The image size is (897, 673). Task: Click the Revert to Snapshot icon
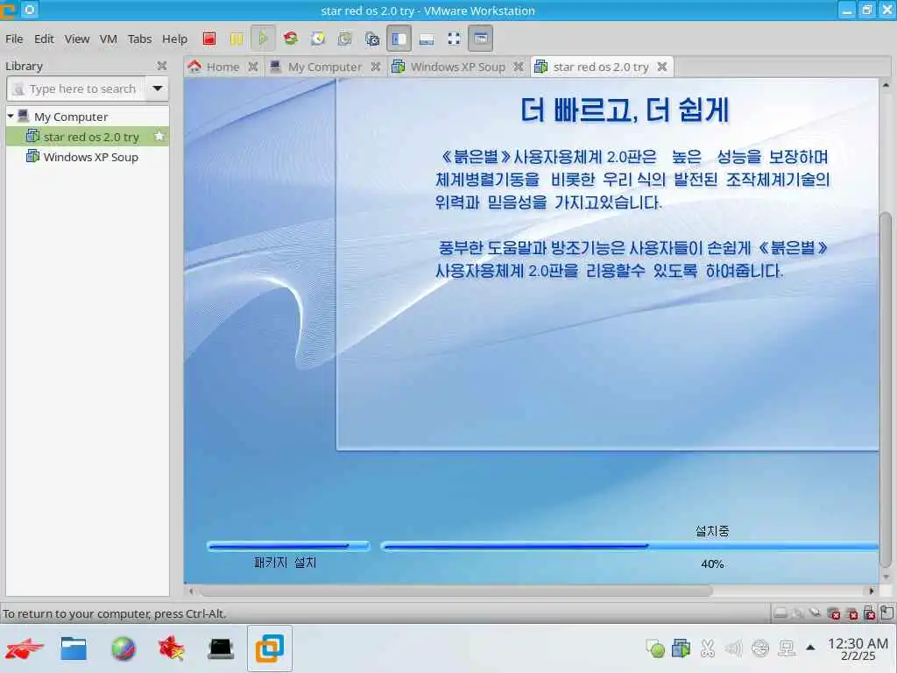tap(344, 39)
